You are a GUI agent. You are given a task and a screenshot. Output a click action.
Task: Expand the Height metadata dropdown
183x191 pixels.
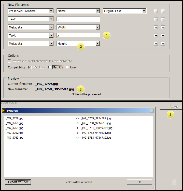click(x=97, y=44)
